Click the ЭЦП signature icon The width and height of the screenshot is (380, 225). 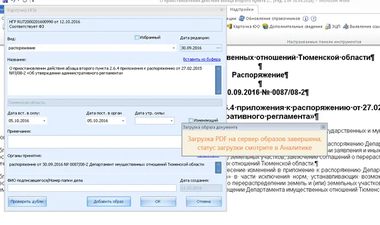tap(328, 27)
